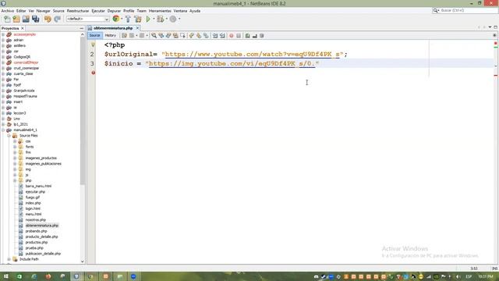Click the Save All toolbar icon
The height and width of the screenshot is (281, 499).
[x=35, y=19]
